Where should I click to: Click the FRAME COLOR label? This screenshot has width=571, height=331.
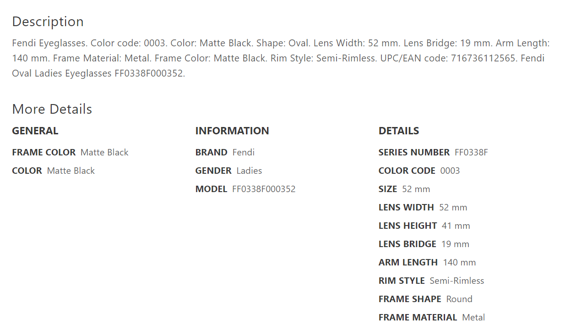click(44, 152)
